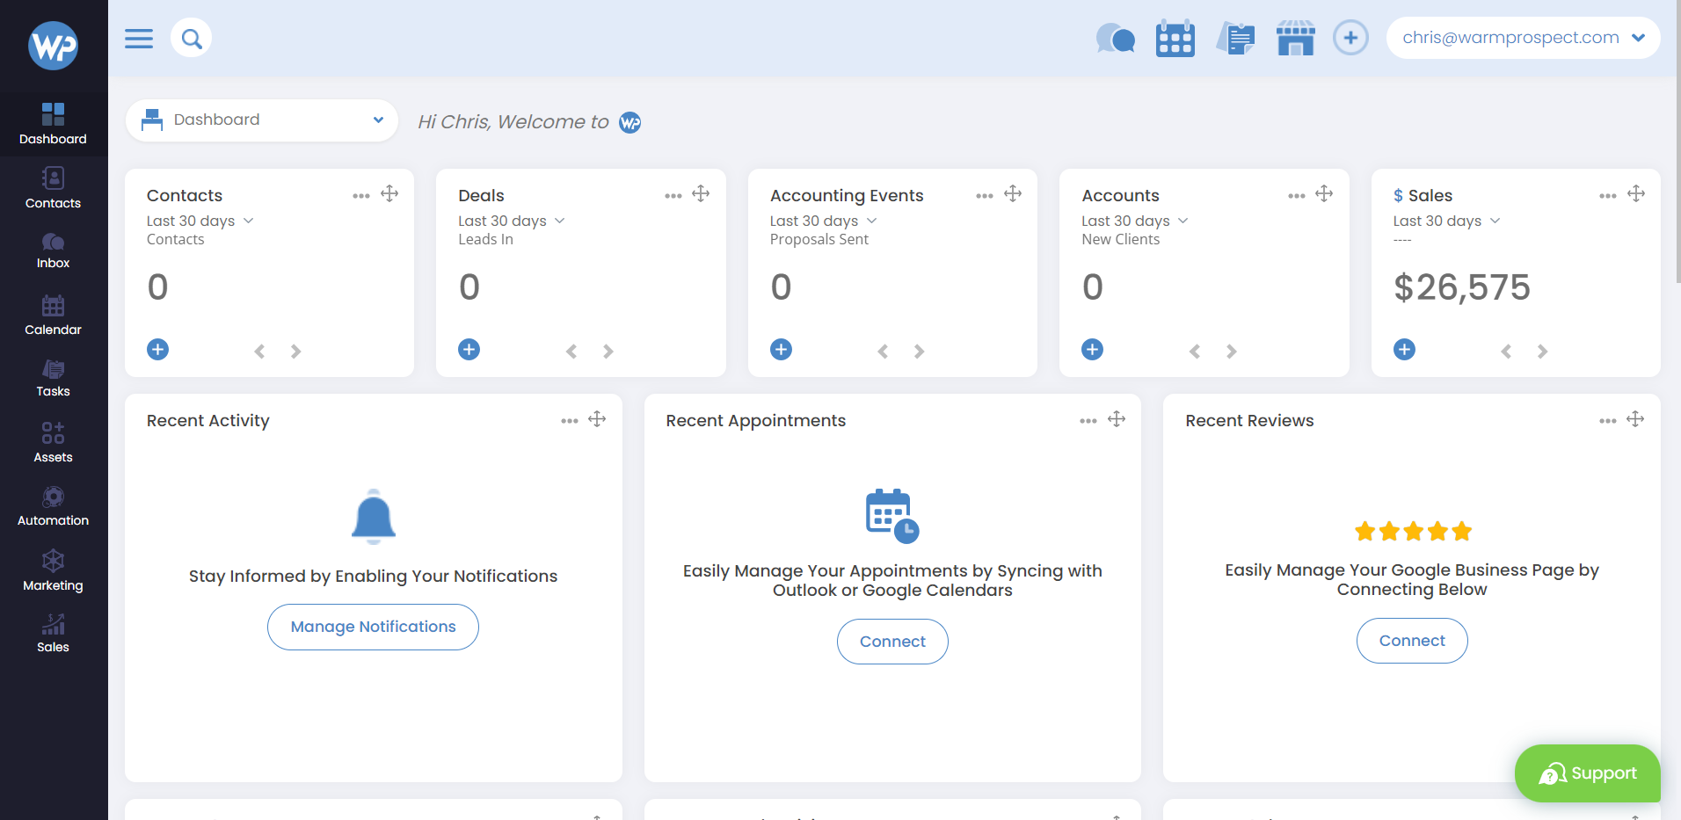The width and height of the screenshot is (1681, 820).
Task: Open the conversations icon in the header
Action: click(x=1115, y=38)
